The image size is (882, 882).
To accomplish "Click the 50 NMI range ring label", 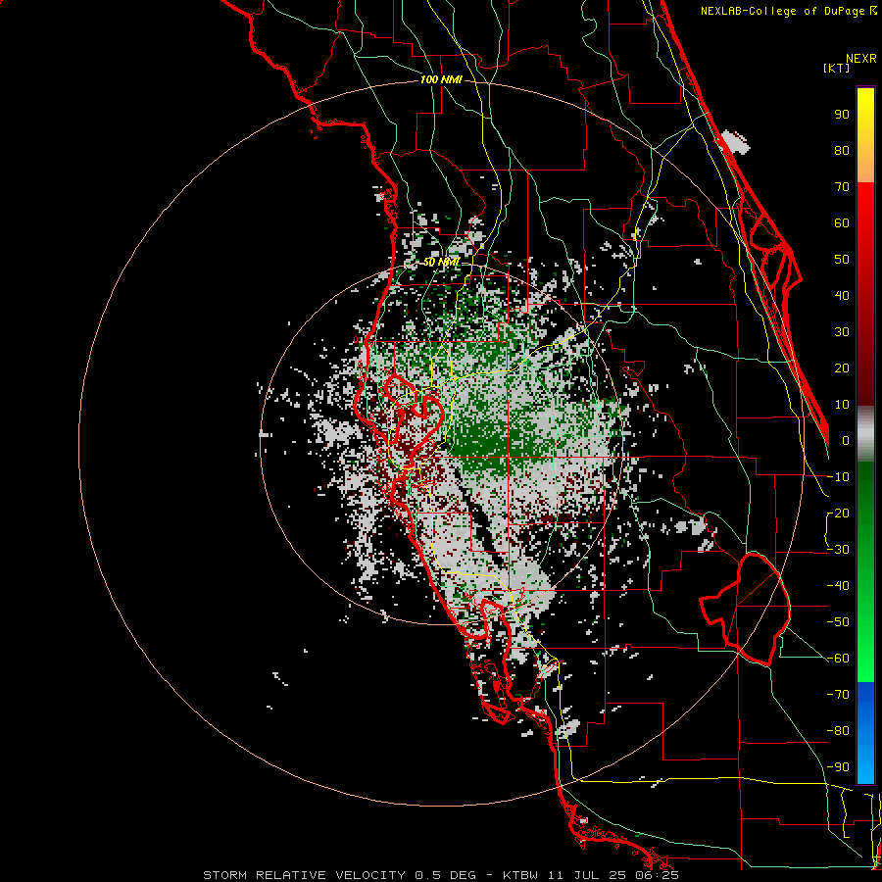I will coord(441,262).
